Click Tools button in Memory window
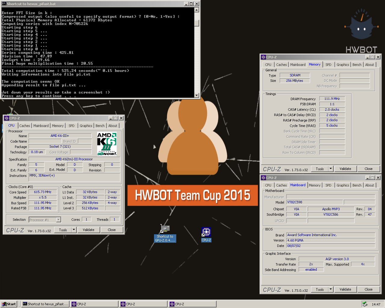Viewport: 385px width, 308px height. click(320, 169)
